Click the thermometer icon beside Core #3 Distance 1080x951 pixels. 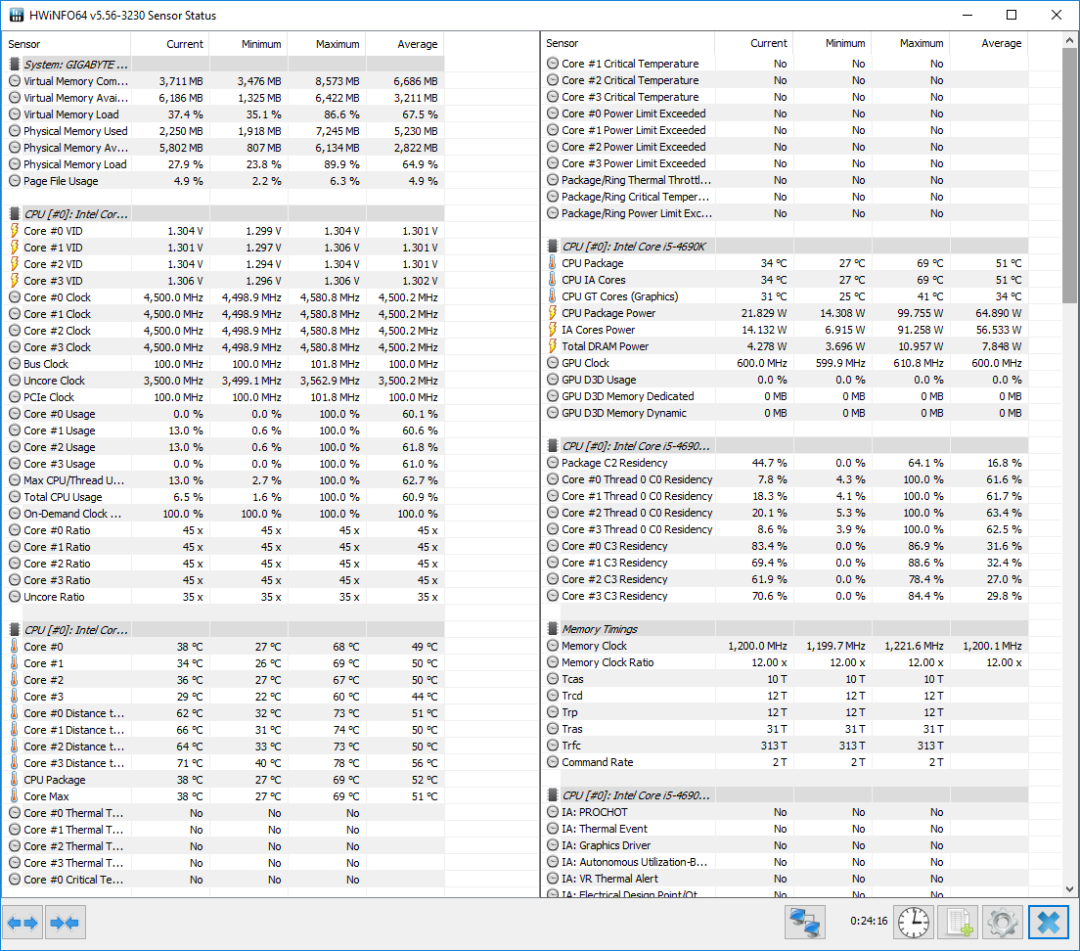[15, 763]
